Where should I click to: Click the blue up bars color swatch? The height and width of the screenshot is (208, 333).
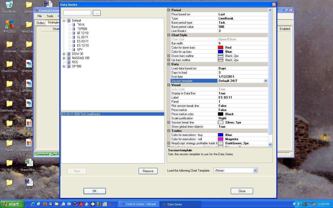coord(221,52)
